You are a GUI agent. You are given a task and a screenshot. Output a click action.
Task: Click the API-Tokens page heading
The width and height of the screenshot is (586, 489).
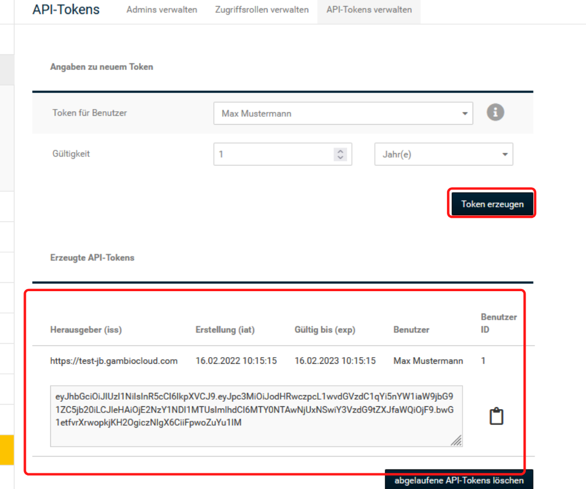(x=66, y=10)
